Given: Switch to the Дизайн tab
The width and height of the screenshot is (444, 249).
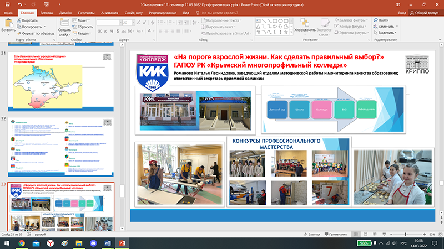Looking at the screenshot, I should 65,13.
